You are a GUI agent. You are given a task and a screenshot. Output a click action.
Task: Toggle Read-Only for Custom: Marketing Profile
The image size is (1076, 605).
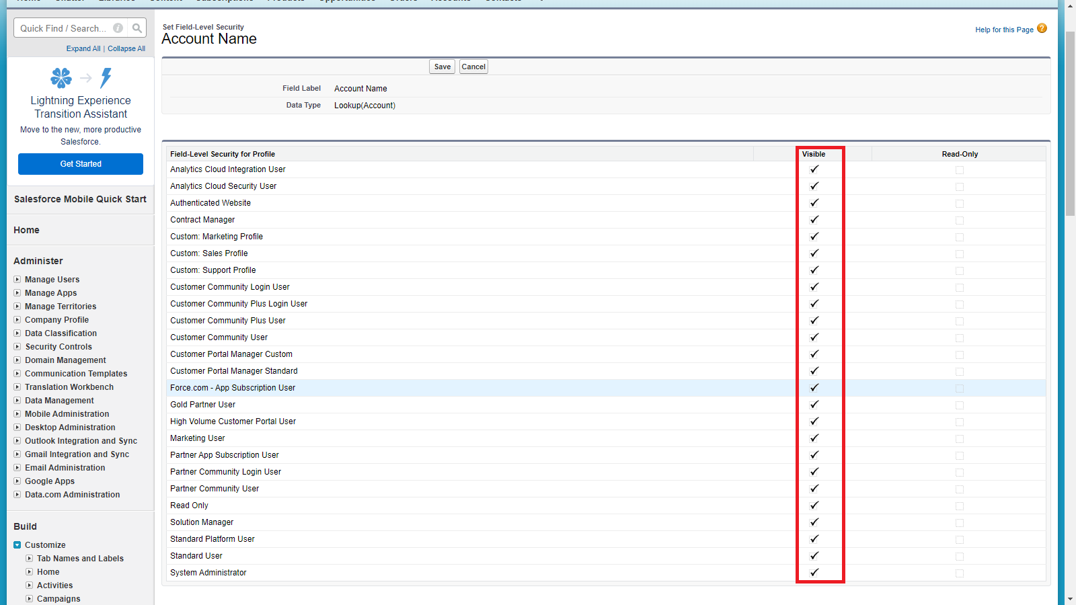[960, 237]
